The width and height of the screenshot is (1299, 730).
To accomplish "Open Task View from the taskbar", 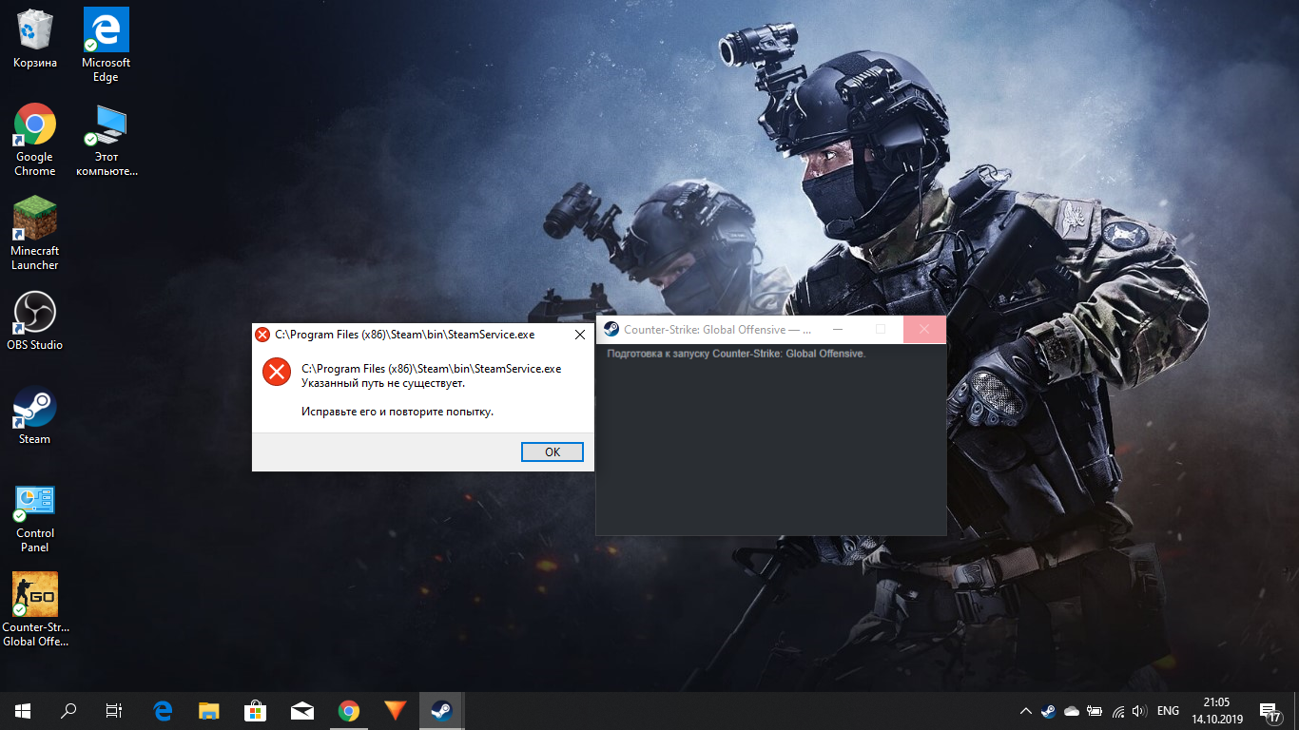I will (114, 711).
